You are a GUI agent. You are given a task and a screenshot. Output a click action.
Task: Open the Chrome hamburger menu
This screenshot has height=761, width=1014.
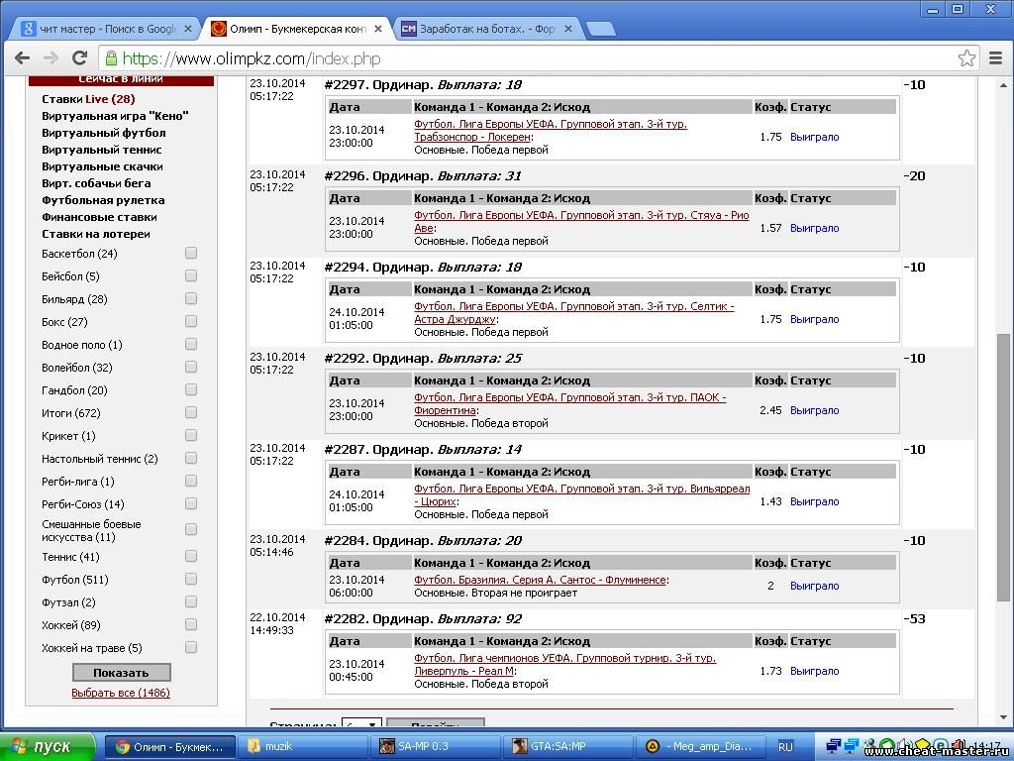pyautogui.click(x=997, y=58)
